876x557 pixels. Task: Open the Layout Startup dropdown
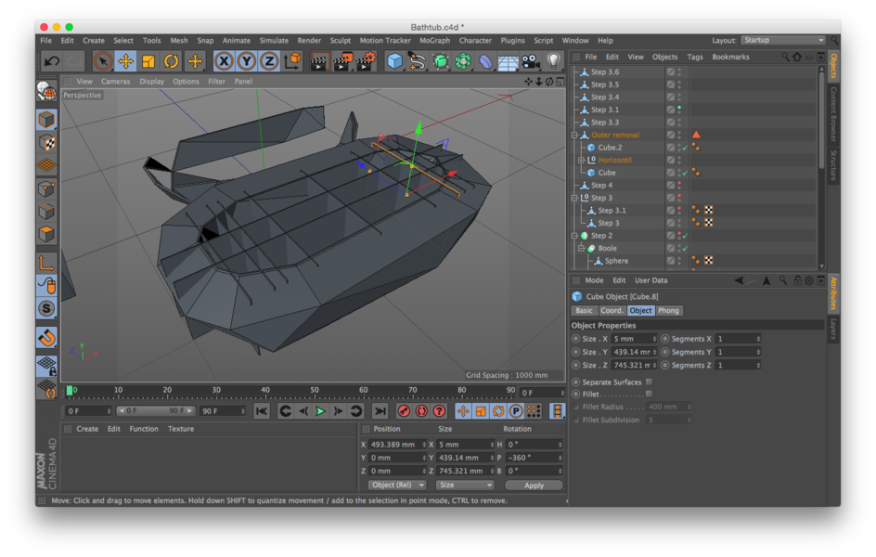[x=782, y=40]
